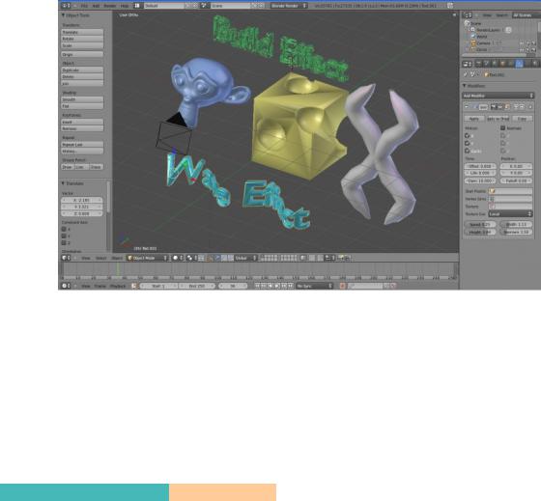Play the animation in the timeline

[277, 286]
